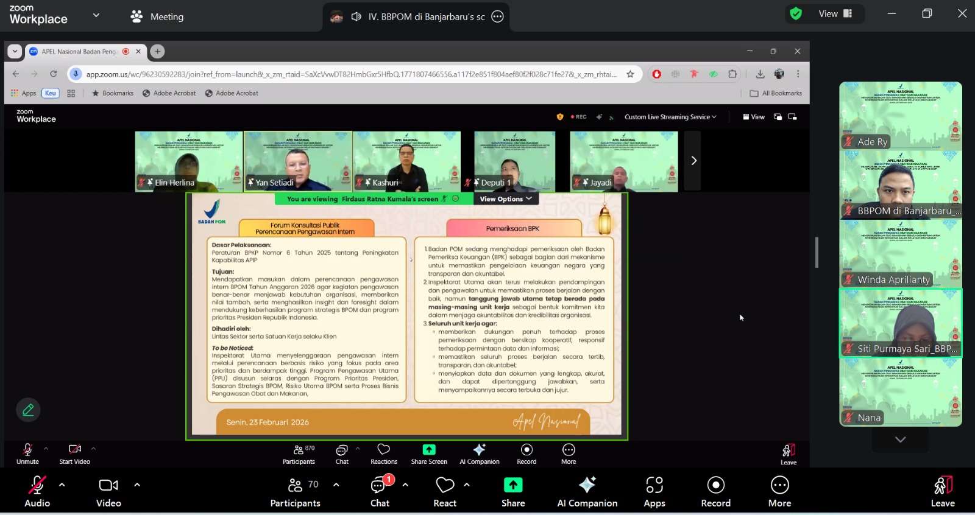Switch to the Meeting tab
The width and height of the screenshot is (975, 515).
click(157, 16)
